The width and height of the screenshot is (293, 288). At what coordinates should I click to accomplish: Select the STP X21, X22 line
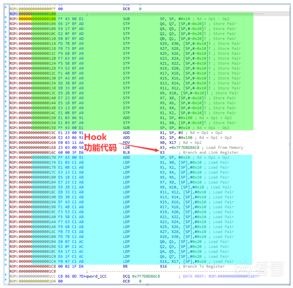pyautogui.click(x=125, y=63)
